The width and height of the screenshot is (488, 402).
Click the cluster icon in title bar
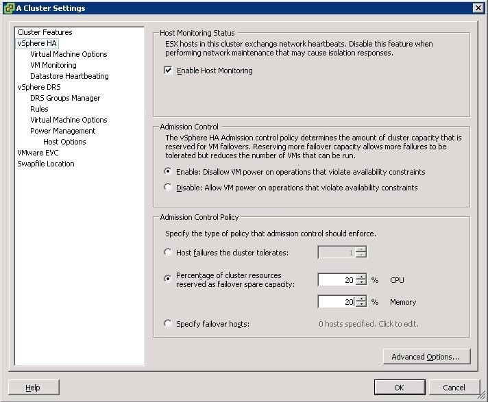(10, 8)
